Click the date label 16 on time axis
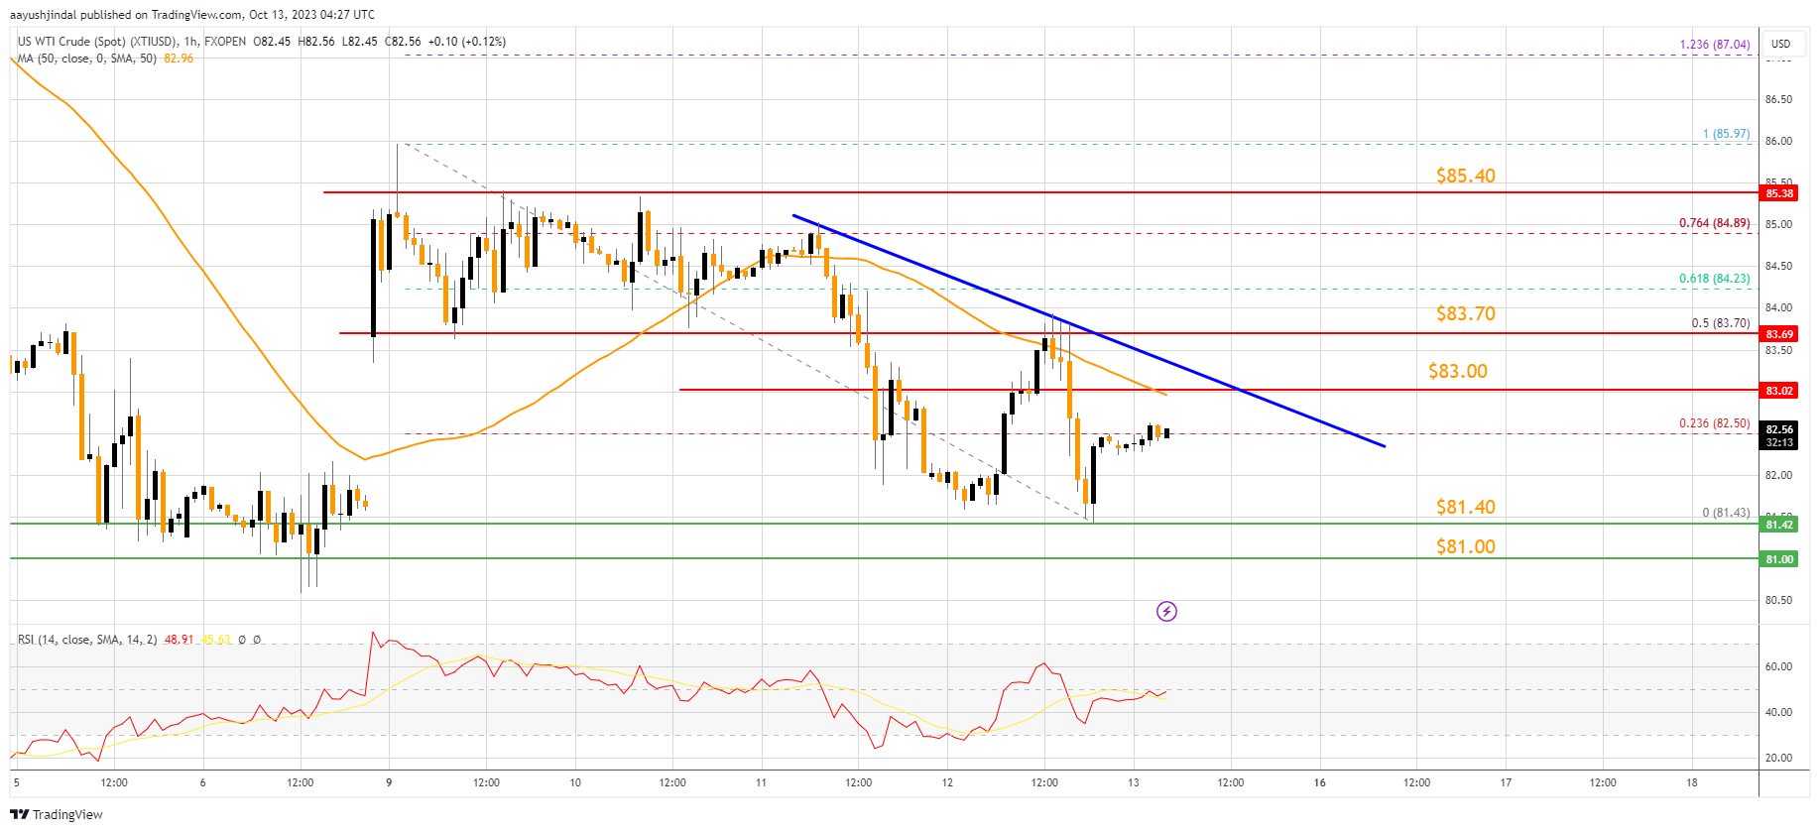1820x832 pixels. 1319,782
